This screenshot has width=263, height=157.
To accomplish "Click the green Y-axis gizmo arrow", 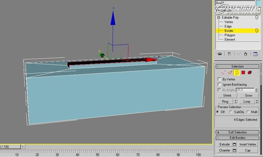I will 102,55.
